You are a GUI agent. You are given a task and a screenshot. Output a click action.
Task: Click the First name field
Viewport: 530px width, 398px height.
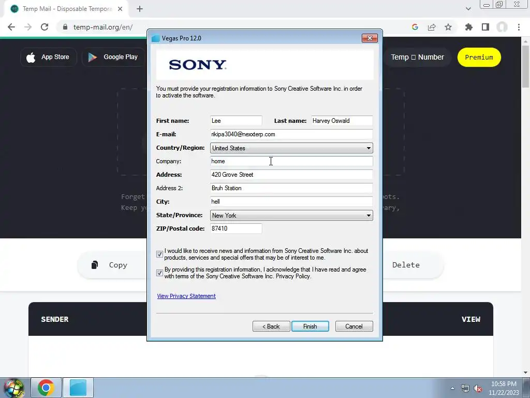click(x=236, y=121)
